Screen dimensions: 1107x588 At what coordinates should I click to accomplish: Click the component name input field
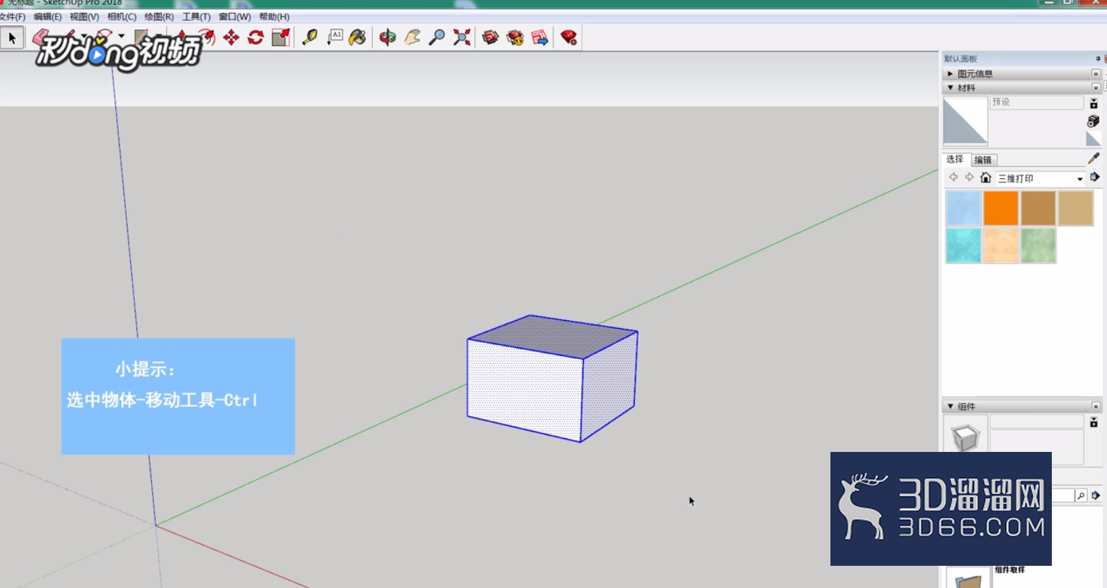tap(1037, 422)
